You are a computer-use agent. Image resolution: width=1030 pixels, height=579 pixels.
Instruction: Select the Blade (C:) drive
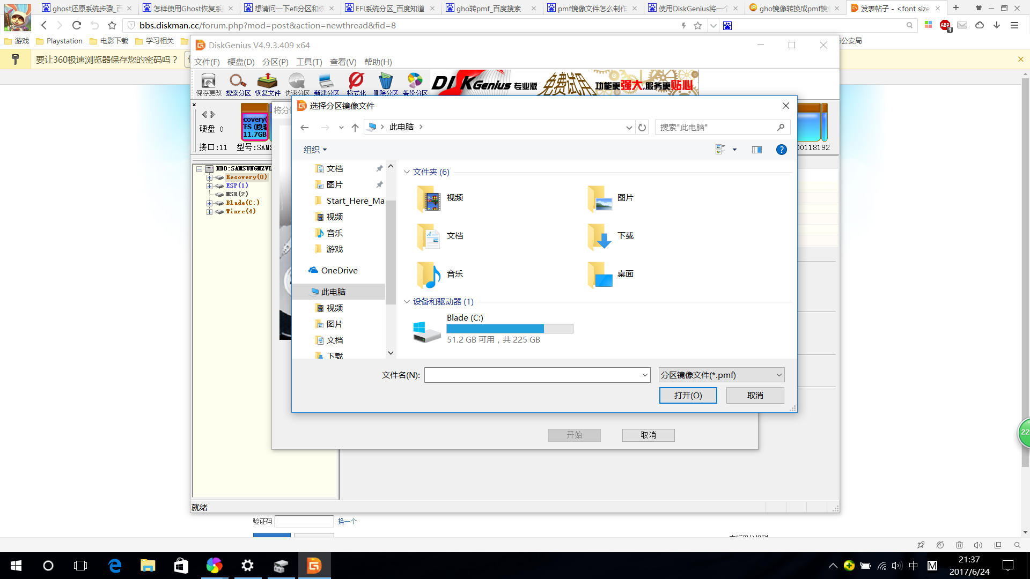tap(492, 329)
